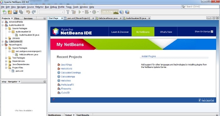This screenshot has width=220, height=116.
Task: Open the configuration combo box in toolbar
Action: coord(52,12)
